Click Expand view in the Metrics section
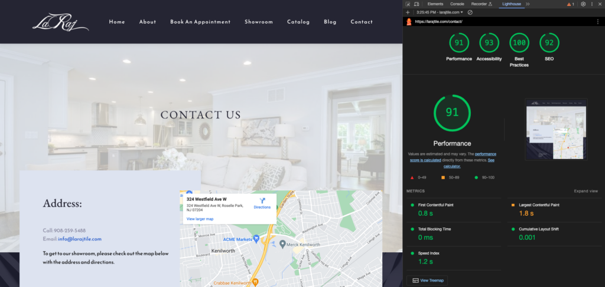This screenshot has width=605, height=287. tap(586, 191)
